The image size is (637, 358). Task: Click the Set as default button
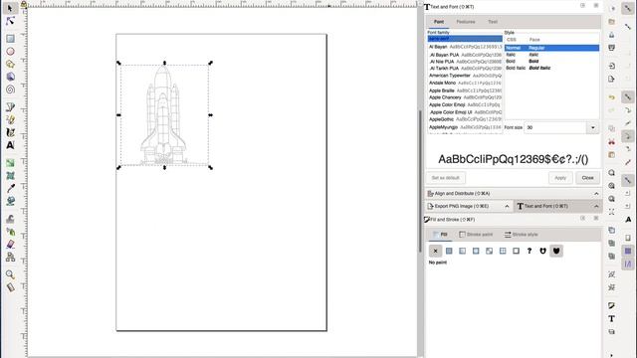tap(445, 178)
